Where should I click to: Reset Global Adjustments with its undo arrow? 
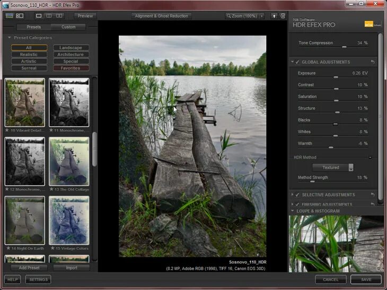click(373, 62)
